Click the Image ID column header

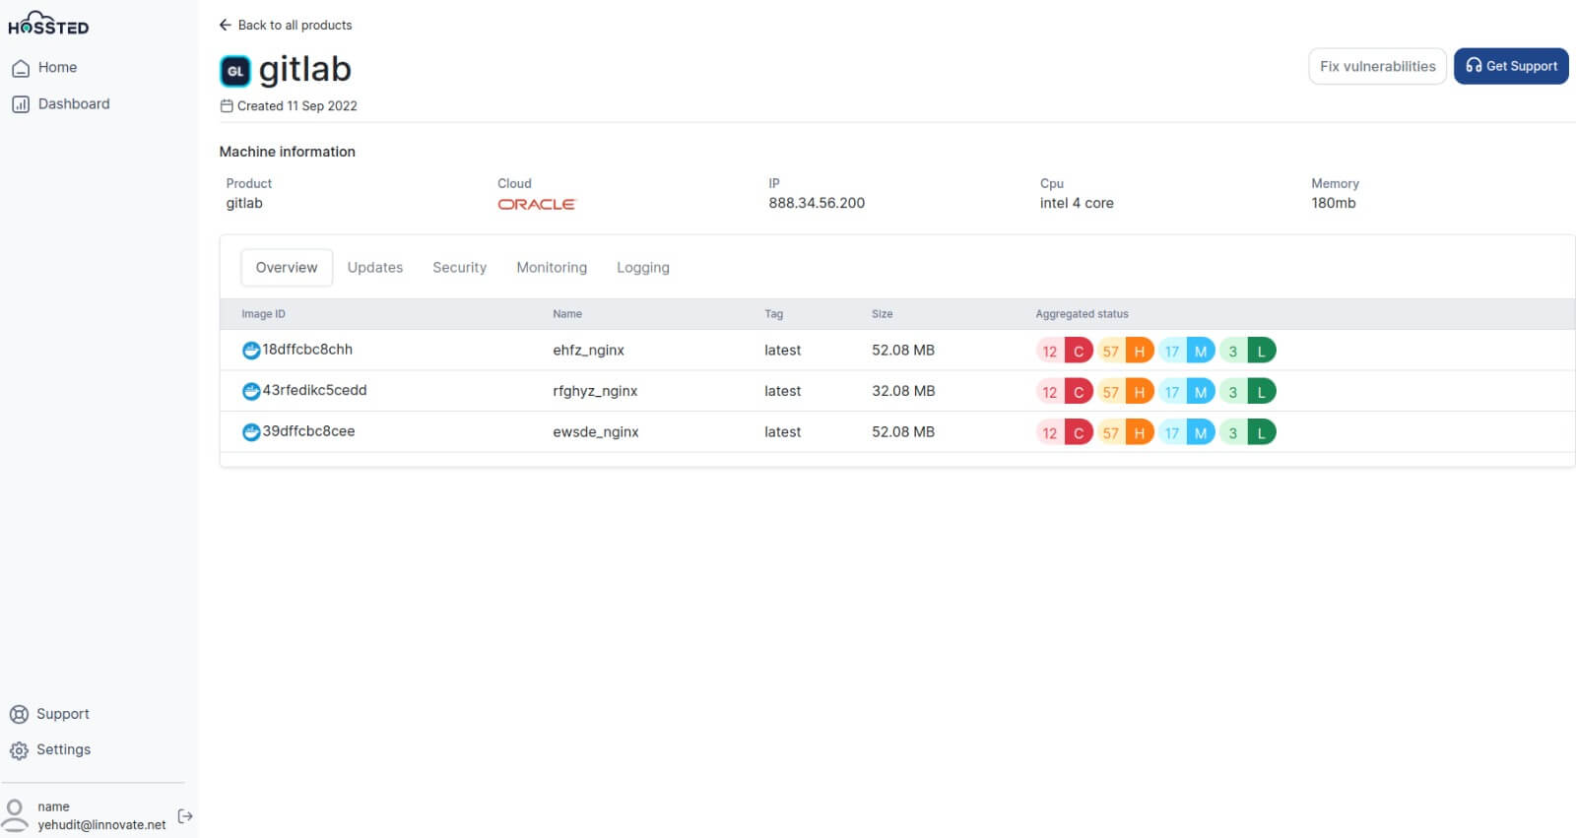[x=263, y=314]
